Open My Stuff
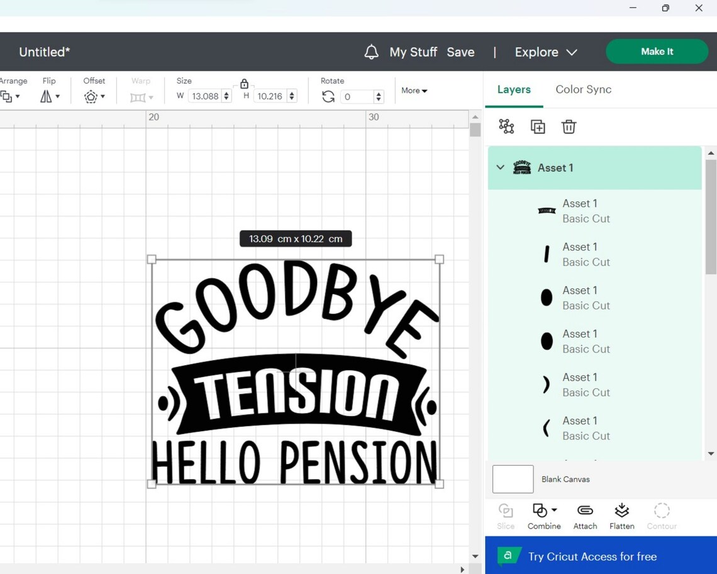The height and width of the screenshot is (574, 717). (x=413, y=52)
